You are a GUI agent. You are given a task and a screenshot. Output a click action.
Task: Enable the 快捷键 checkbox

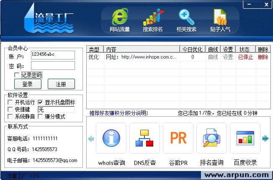[x=10, y=109]
